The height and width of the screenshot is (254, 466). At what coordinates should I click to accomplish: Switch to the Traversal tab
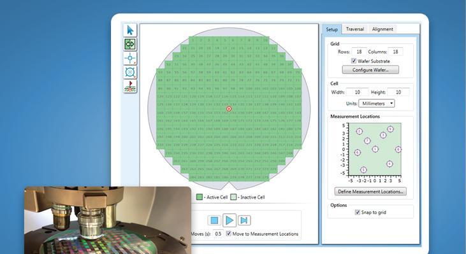(355, 29)
